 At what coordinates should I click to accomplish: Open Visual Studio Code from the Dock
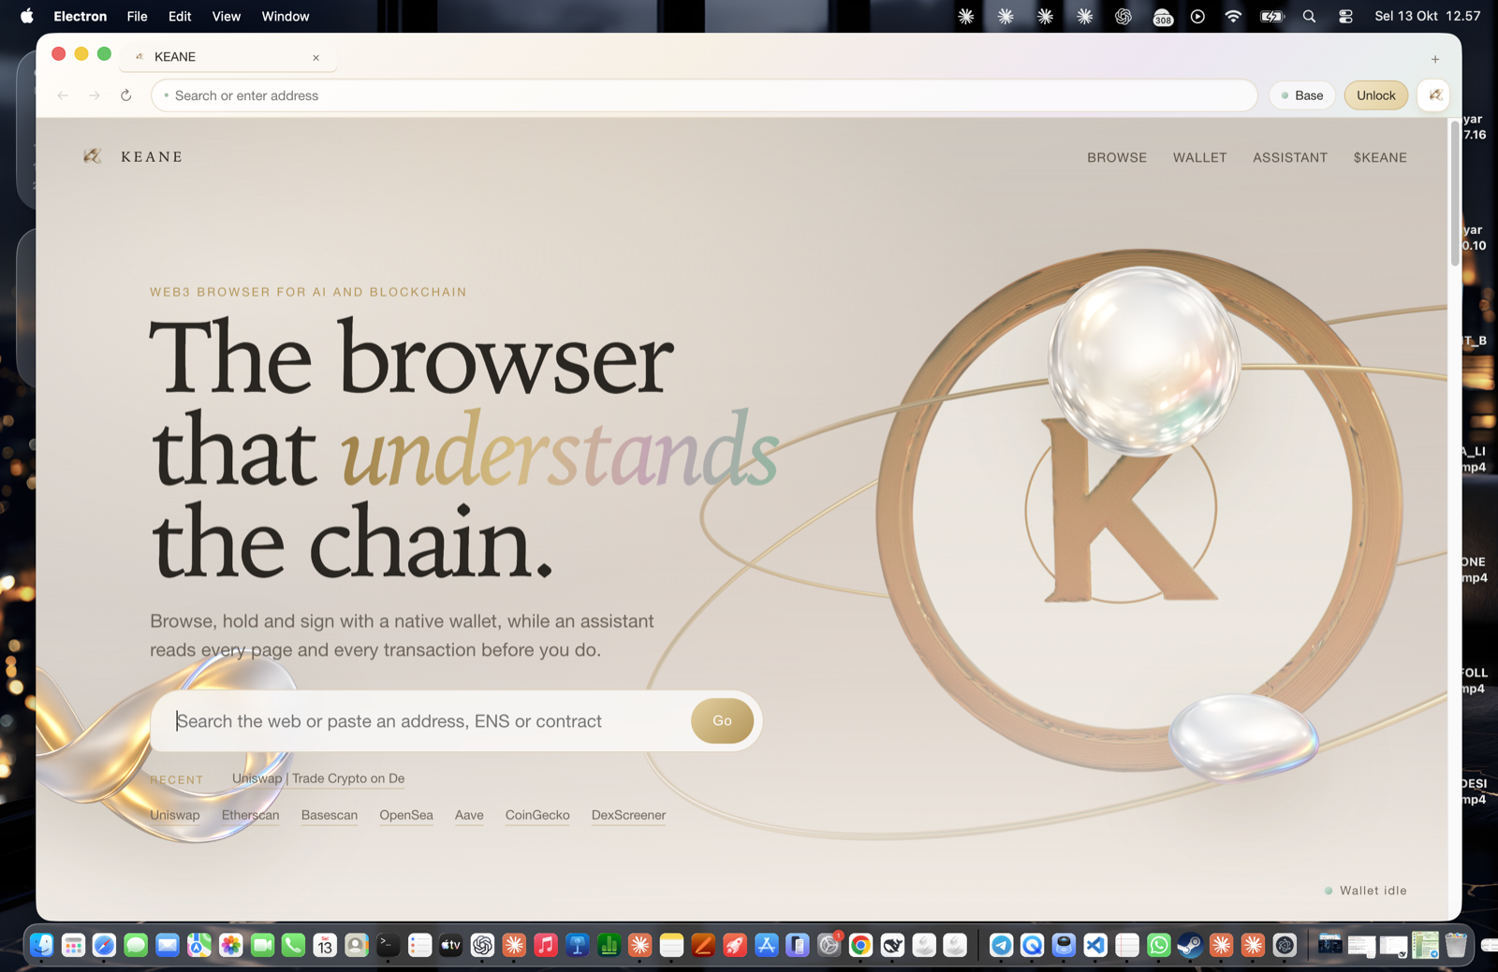pyautogui.click(x=1095, y=945)
